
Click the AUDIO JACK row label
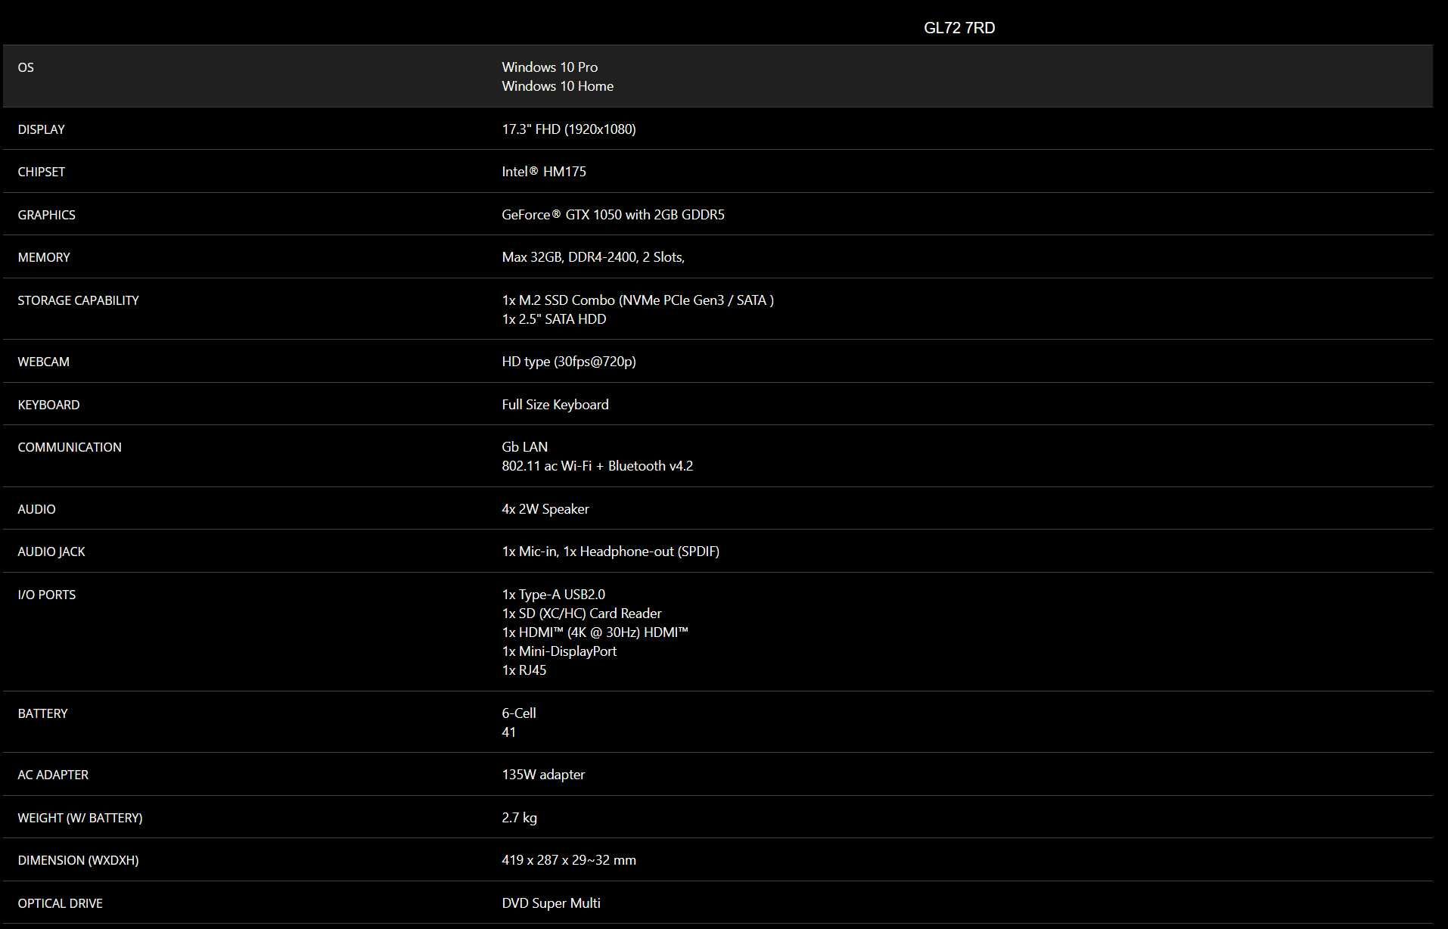[51, 551]
